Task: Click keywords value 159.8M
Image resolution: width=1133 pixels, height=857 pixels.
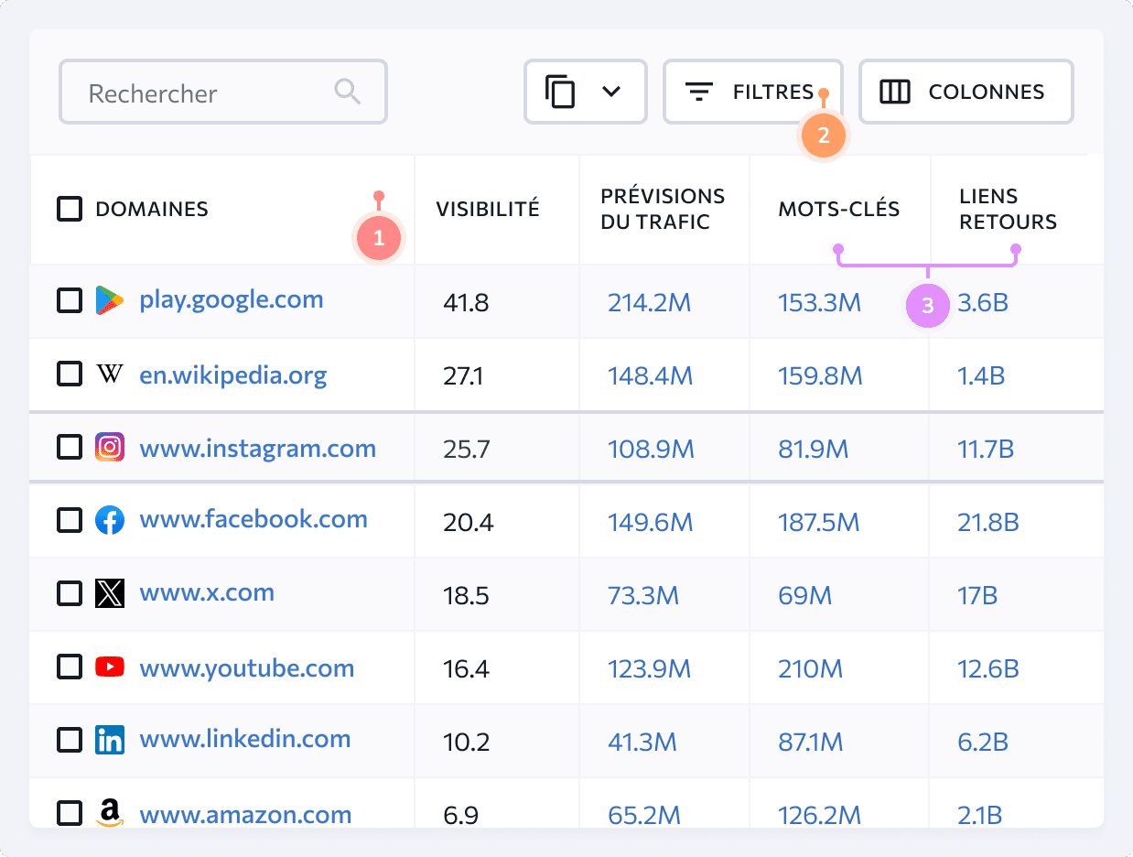Action: click(x=820, y=375)
